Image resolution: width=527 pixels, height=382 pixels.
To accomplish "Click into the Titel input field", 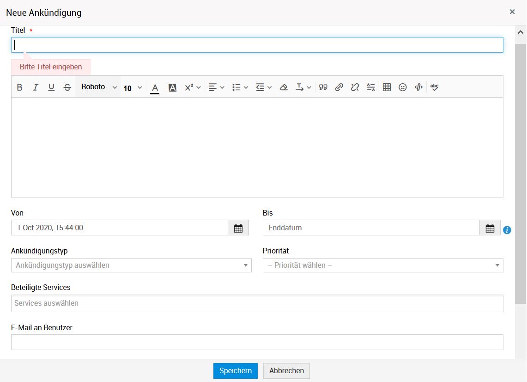I will [257, 45].
